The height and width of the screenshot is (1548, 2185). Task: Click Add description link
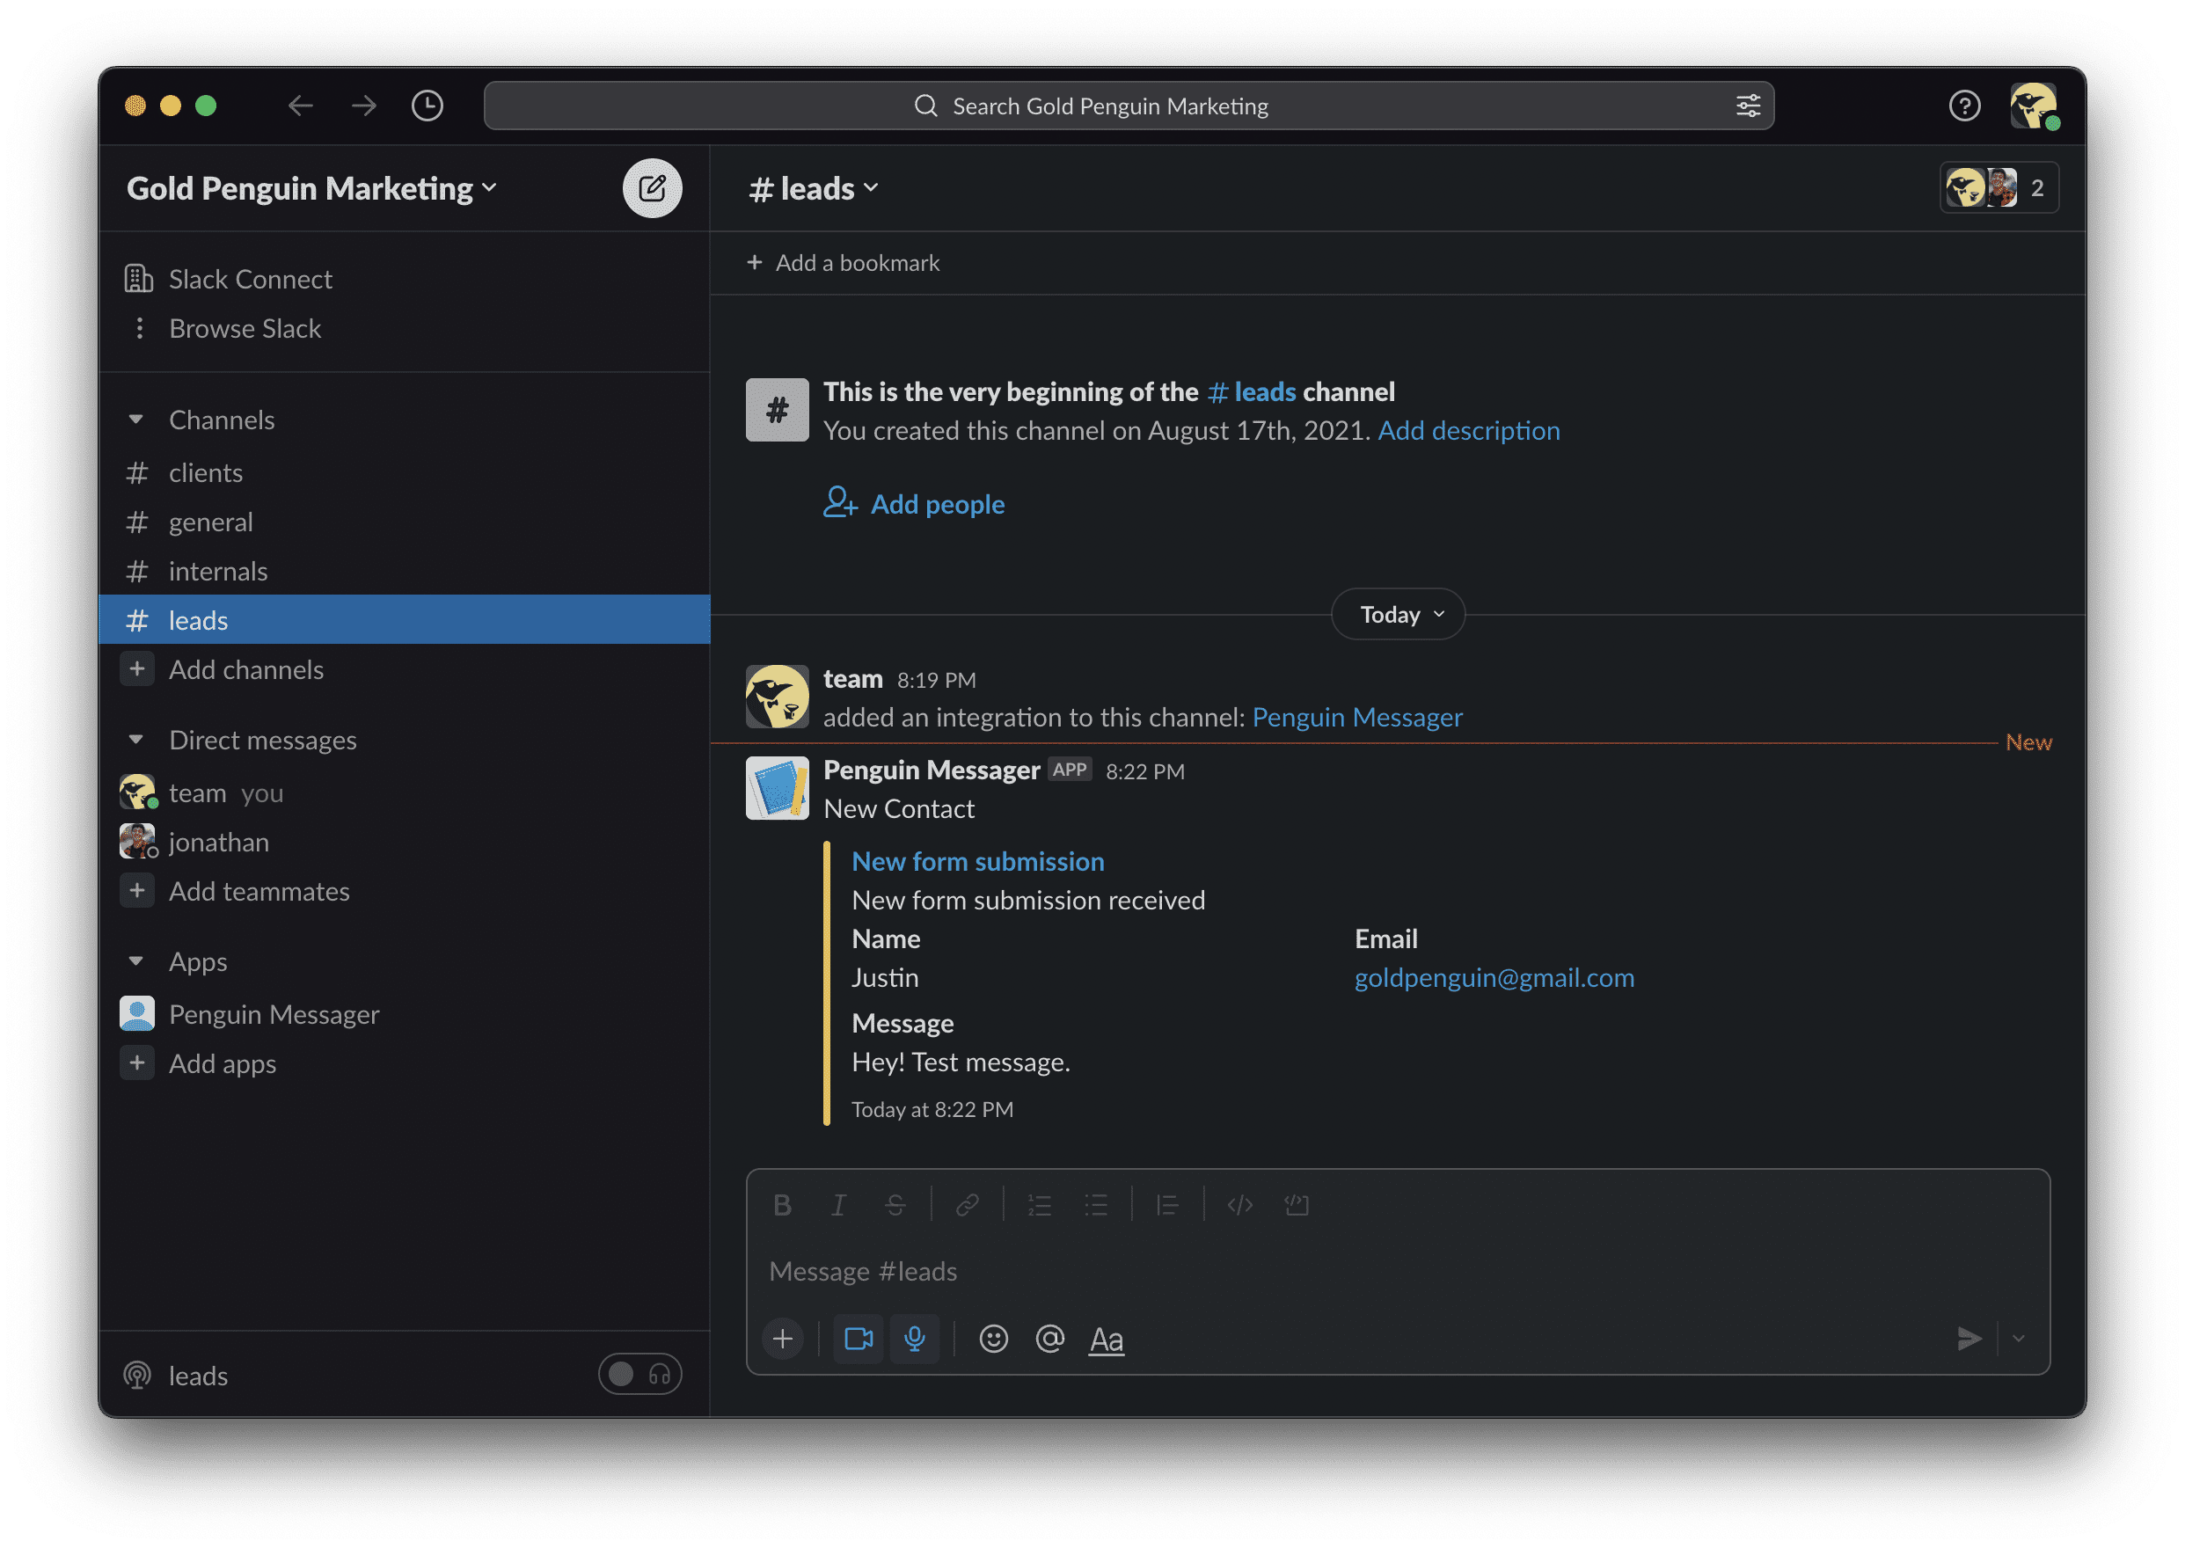tap(1468, 430)
